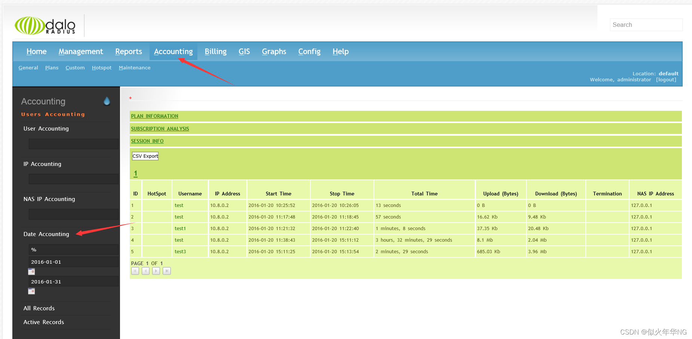Select Maintenance in the submenu
Image resolution: width=692 pixels, height=339 pixels.
click(135, 68)
